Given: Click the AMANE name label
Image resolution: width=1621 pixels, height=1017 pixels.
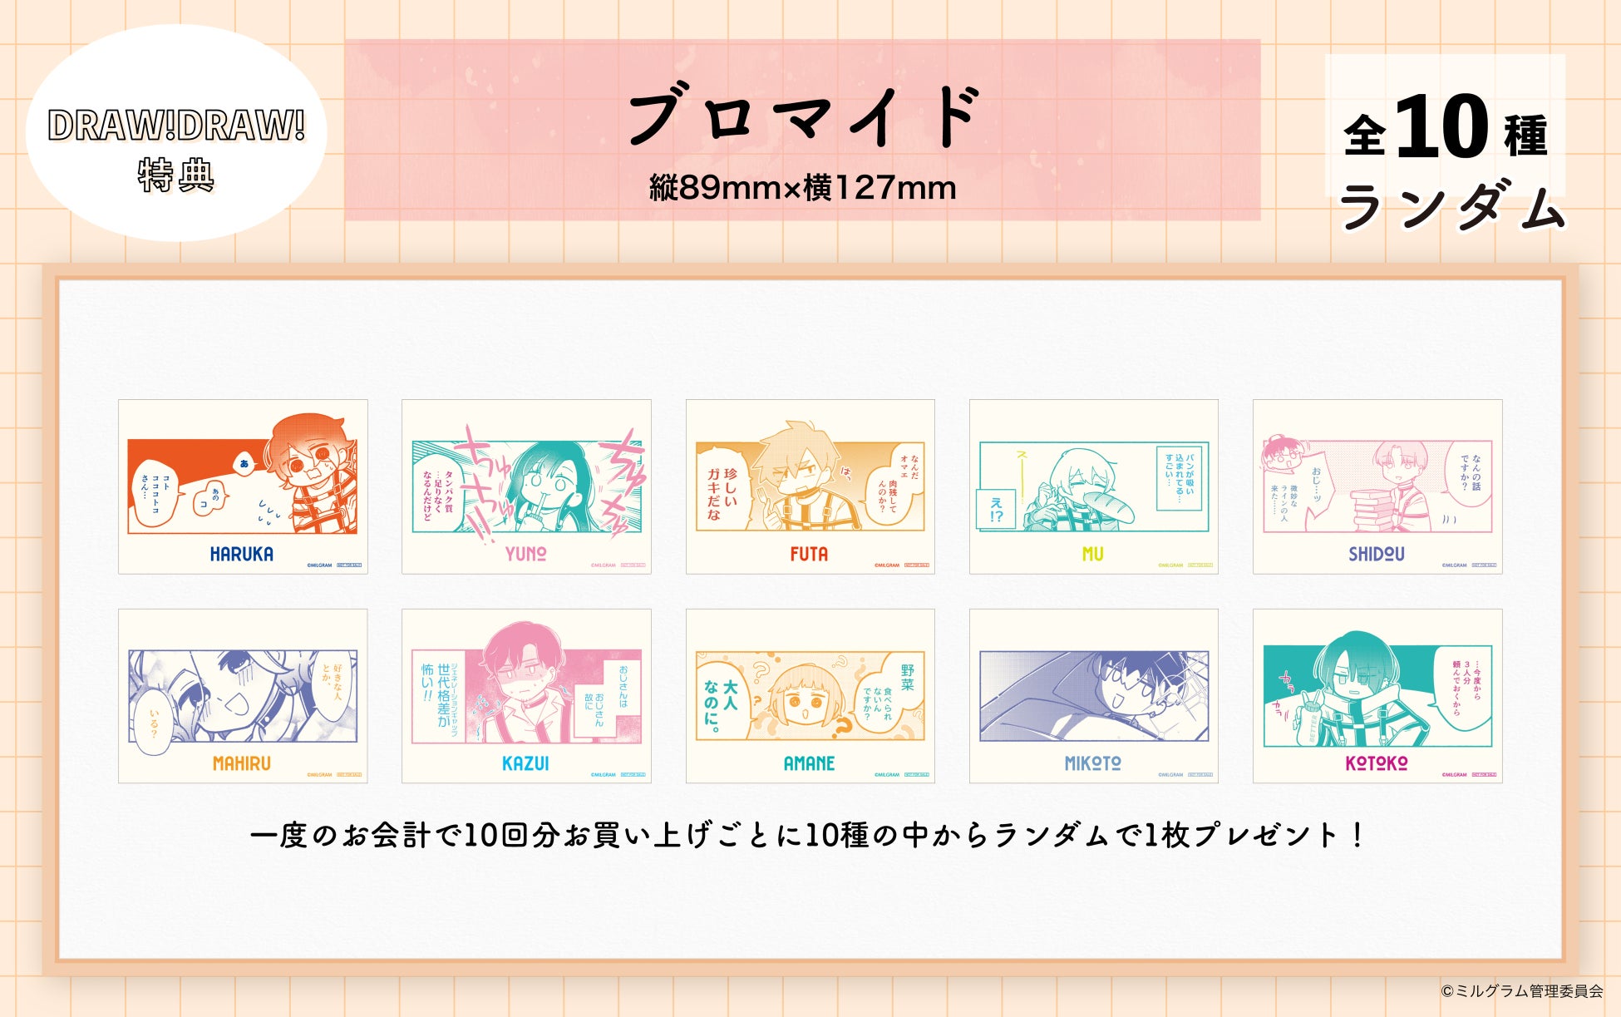Looking at the screenshot, I should pyautogui.click(x=810, y=763).
